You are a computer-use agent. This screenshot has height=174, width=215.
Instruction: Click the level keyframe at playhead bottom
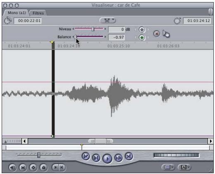click(x=53, y=136)
